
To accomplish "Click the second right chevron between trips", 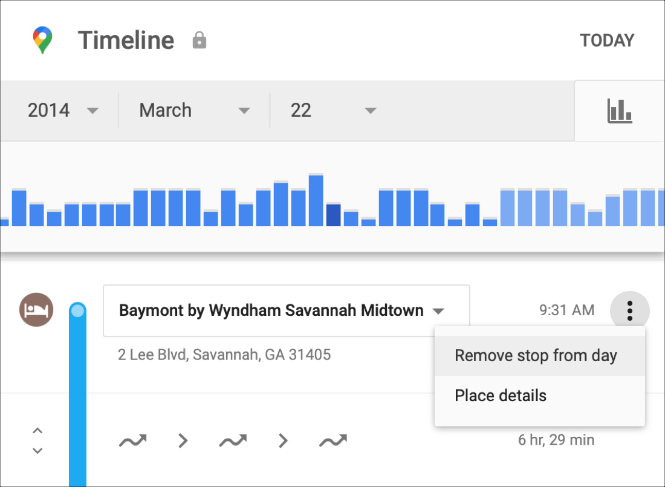I will 283,441.
